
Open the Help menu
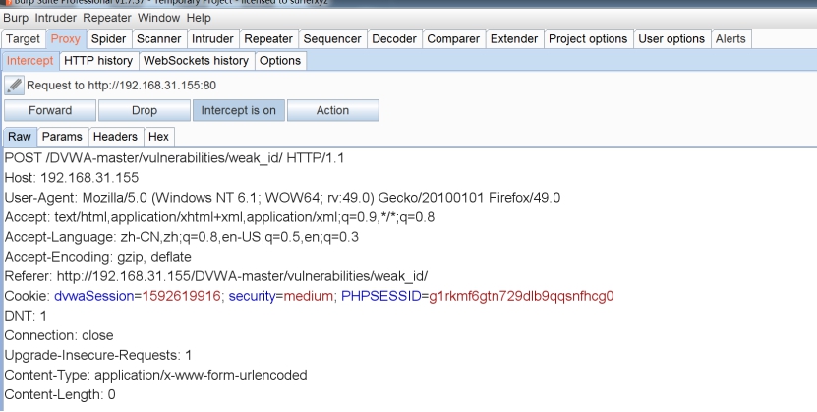tap(199, 18)
